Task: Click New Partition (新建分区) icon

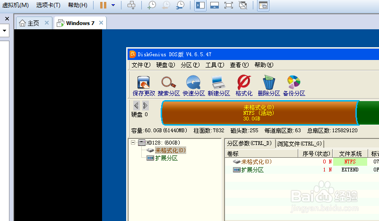Action: click(x=219, y=86)
